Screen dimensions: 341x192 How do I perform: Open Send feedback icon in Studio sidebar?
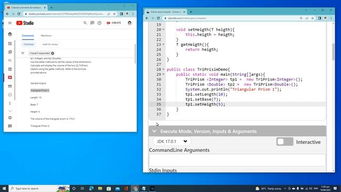coord(10,126)
